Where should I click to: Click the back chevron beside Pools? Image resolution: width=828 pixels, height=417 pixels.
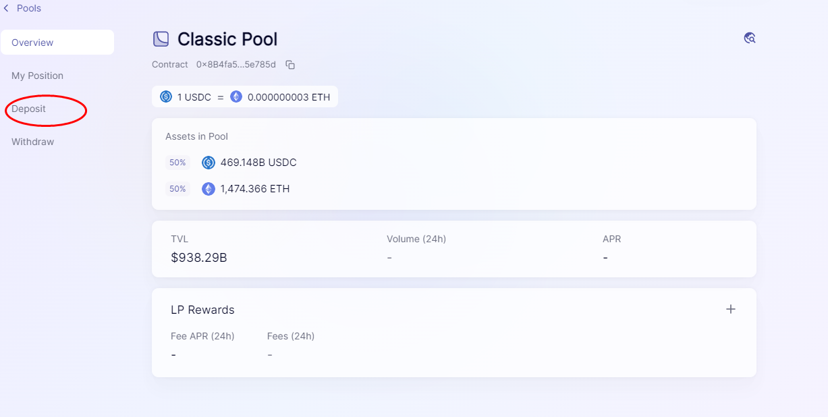[6, 8]
